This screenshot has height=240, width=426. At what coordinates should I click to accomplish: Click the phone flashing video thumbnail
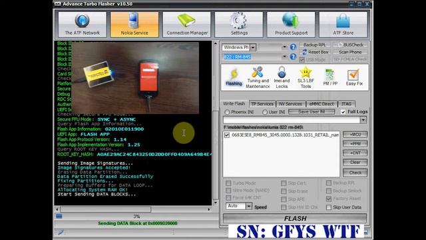(135, 77)
